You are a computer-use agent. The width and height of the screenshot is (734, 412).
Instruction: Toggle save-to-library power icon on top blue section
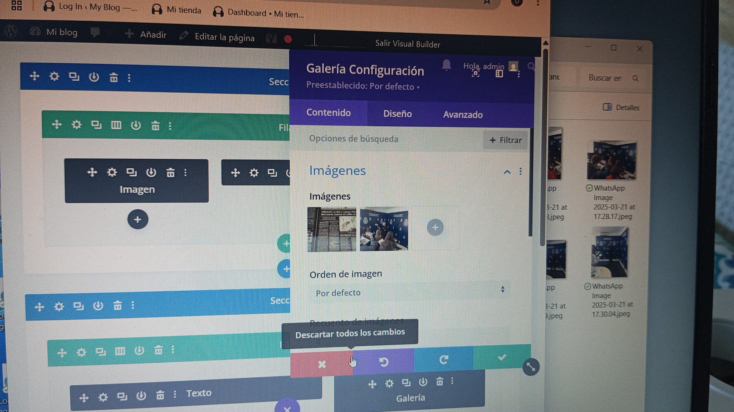point(94,77)
